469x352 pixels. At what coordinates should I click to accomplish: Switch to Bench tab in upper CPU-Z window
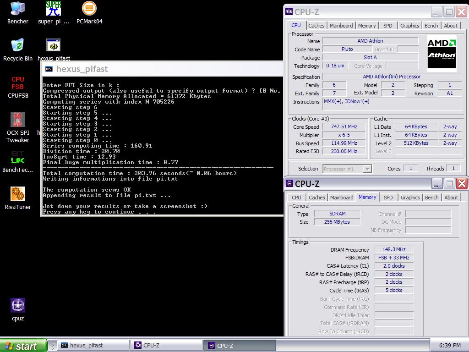click(x=431, y=26)
